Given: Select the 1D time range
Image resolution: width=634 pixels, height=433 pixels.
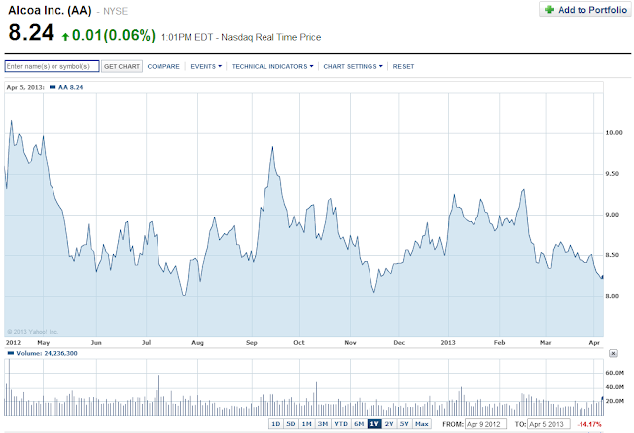Looking at the screenshot, I should 275,424.
